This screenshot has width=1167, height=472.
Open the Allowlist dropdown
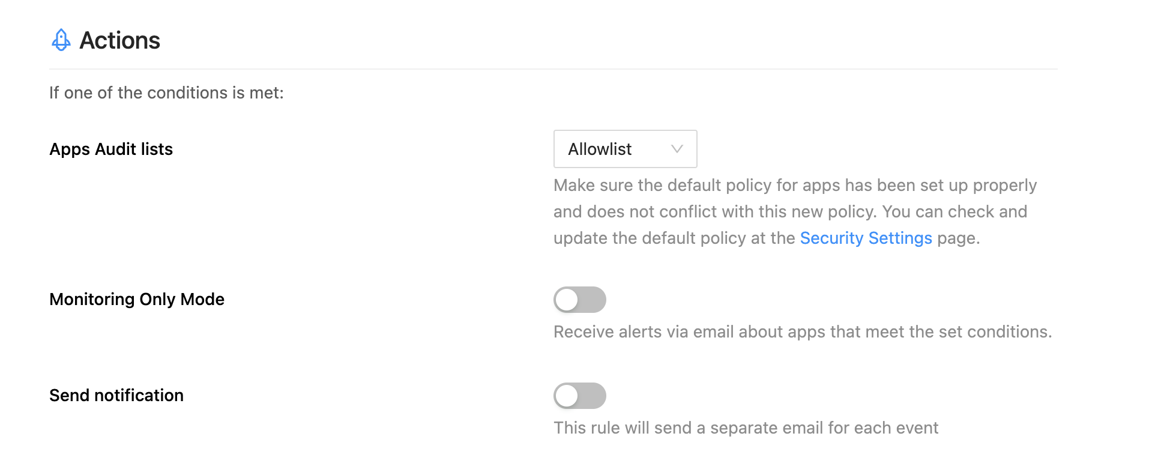tap(625, 149)
